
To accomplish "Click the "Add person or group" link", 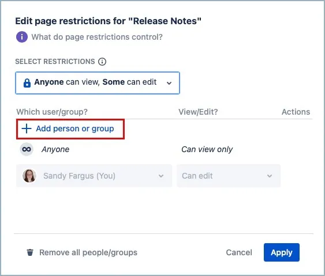I will pos(75,128).
